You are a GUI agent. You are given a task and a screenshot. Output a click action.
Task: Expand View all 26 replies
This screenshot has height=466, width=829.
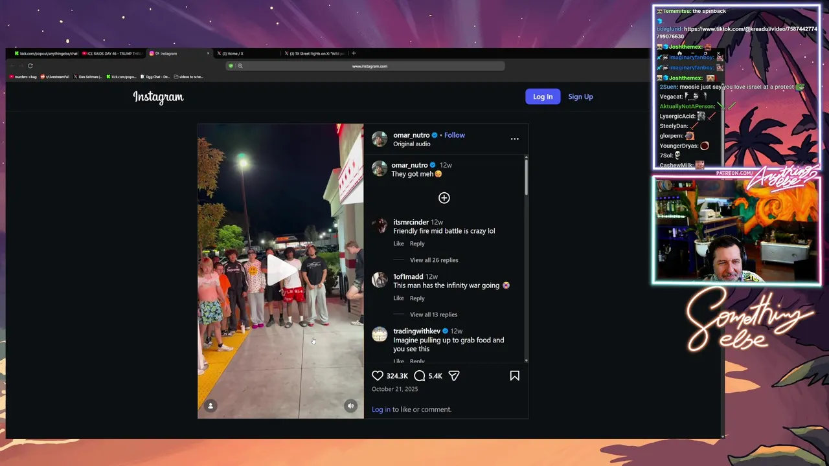click(434, 260)
